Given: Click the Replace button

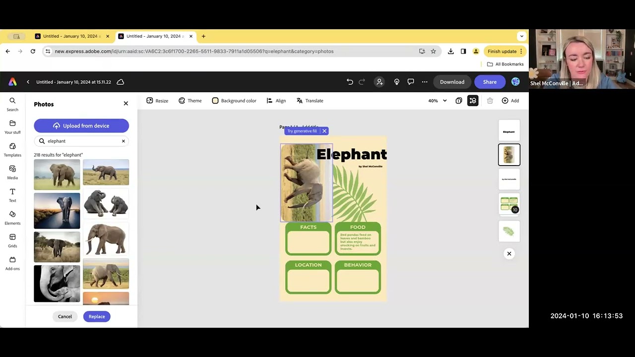Looking at the screenshot, I should 97,316.
